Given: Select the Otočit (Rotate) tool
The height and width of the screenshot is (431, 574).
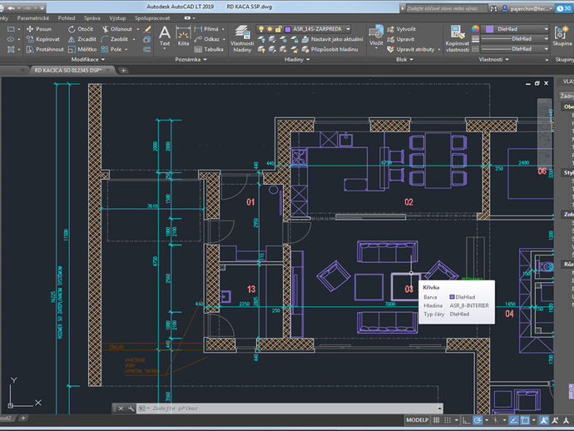Looking at the screenshot, I should tap(81, 29).
